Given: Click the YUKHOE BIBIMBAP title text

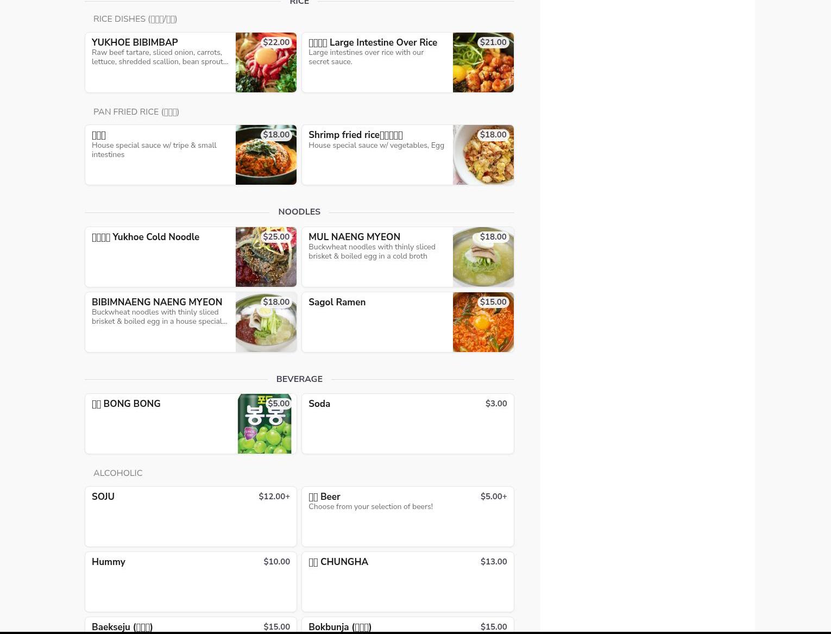Looking at the screenshot, I should (x=135, y=42).
